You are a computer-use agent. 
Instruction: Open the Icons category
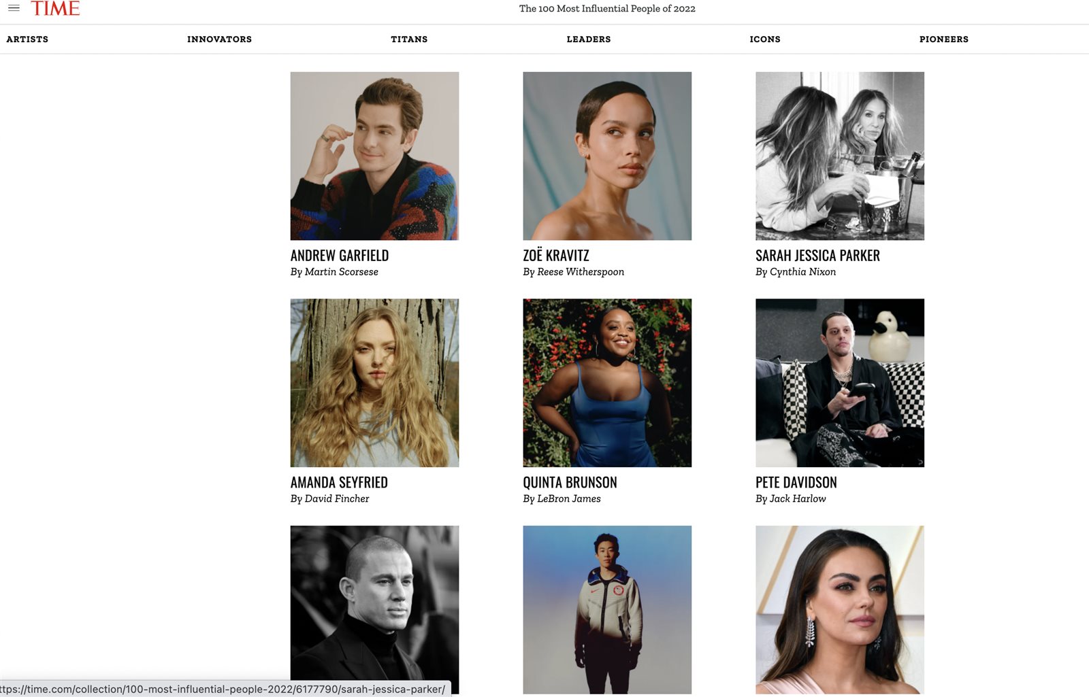[x=765, y=39]
